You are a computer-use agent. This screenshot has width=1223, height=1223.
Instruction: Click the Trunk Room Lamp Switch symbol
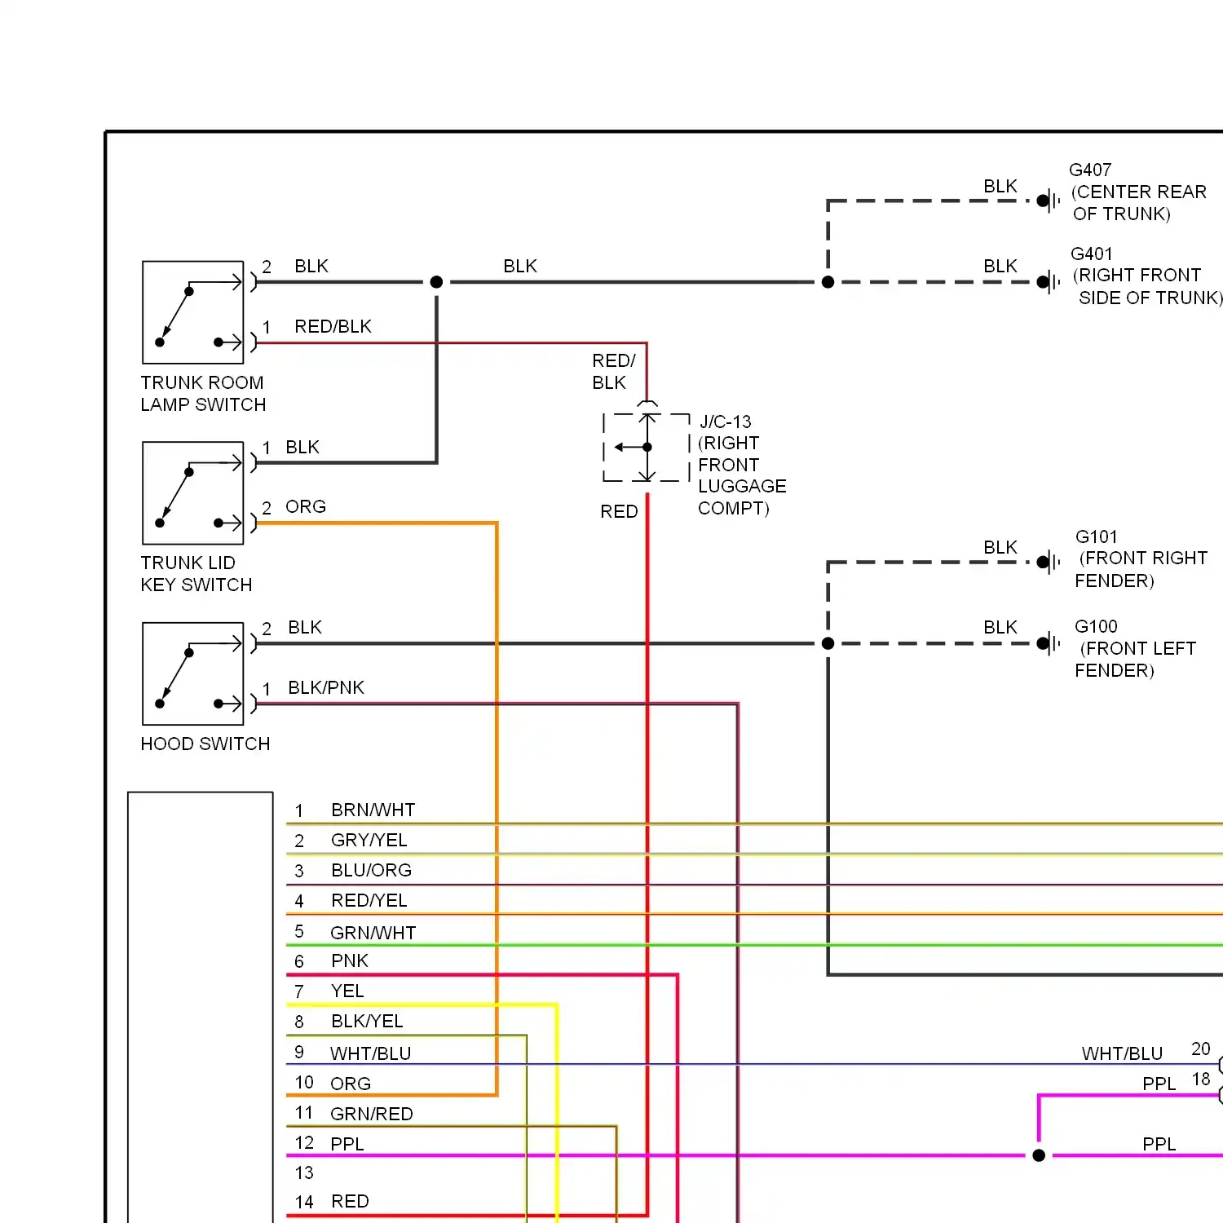[193, 312]
